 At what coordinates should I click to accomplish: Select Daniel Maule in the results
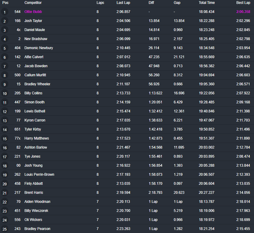pos(34,30)
